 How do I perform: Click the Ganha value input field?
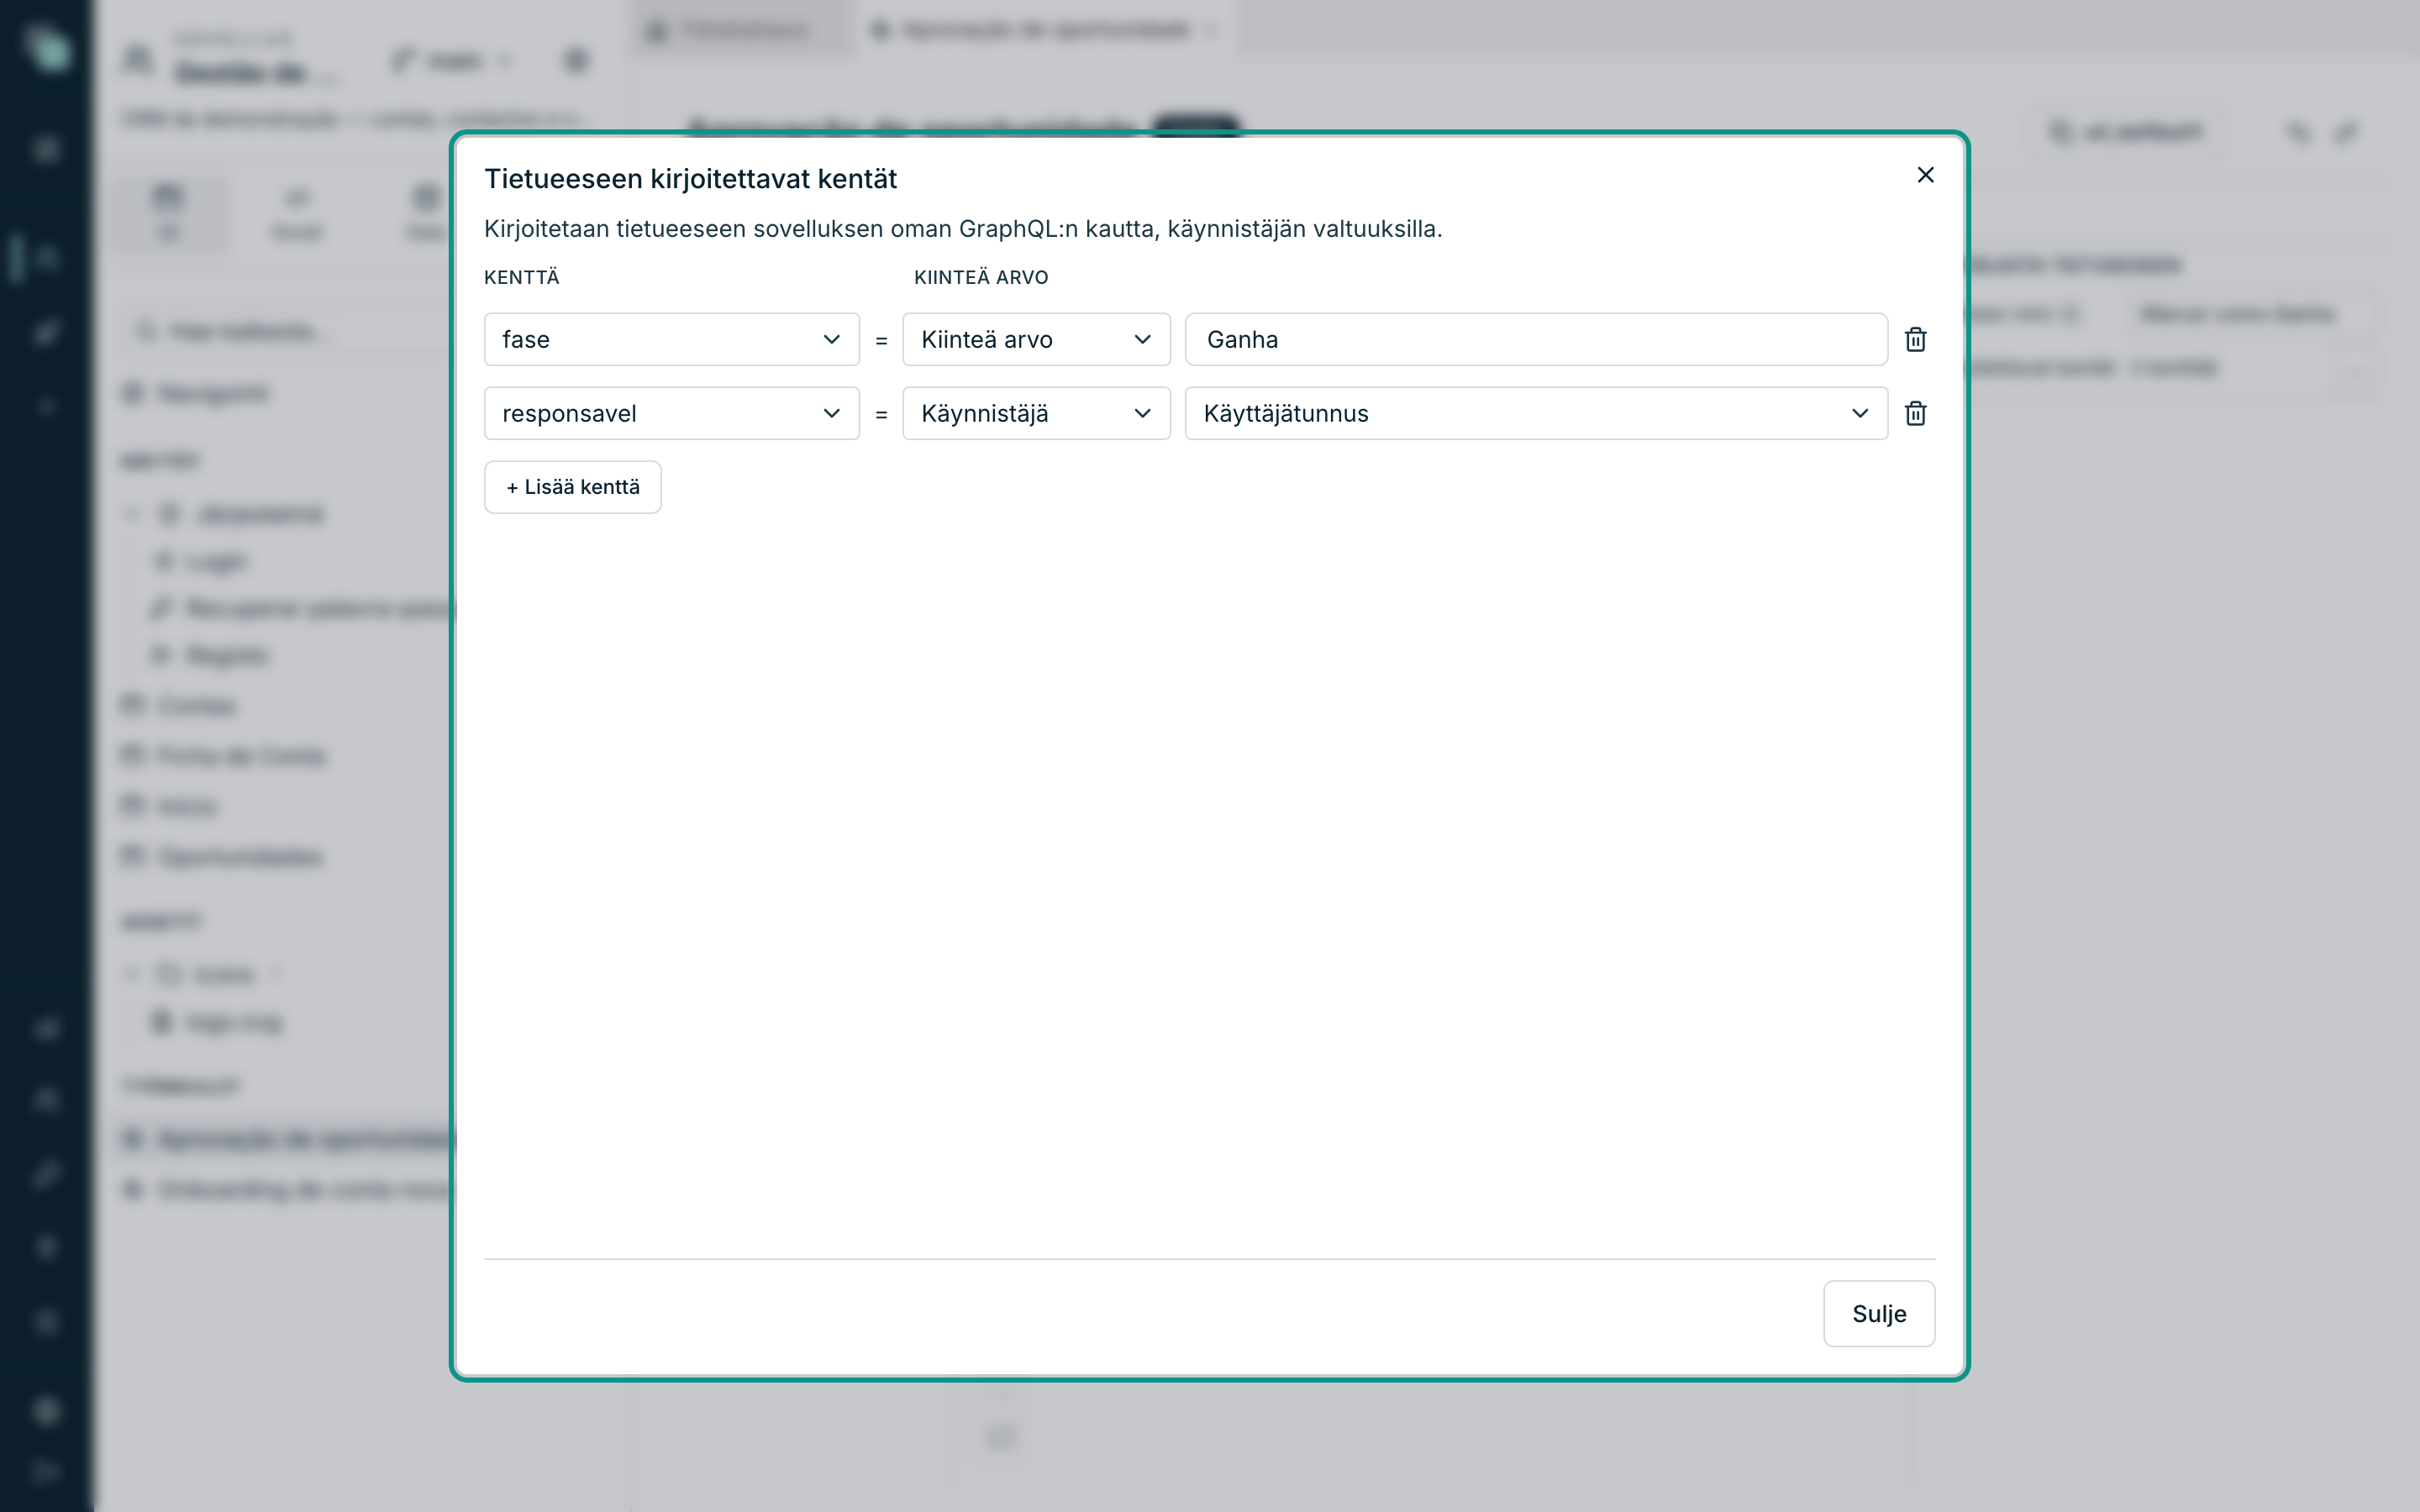(1536, 340)
